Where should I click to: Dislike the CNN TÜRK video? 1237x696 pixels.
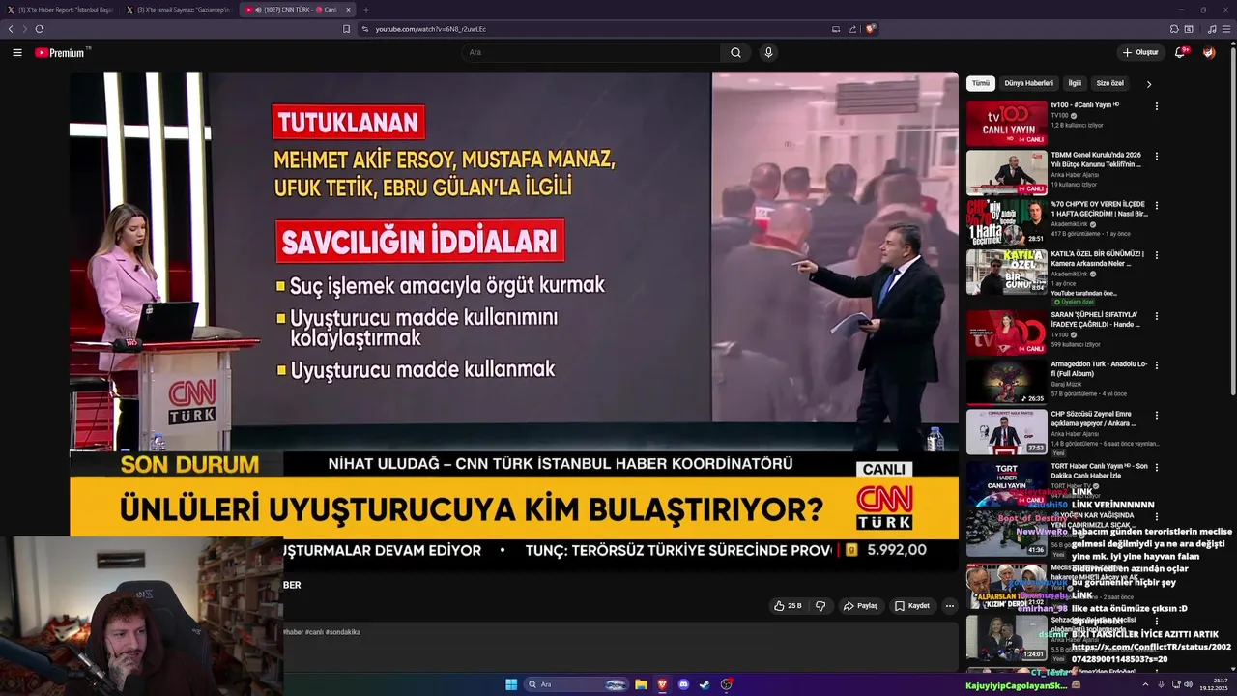820,606
